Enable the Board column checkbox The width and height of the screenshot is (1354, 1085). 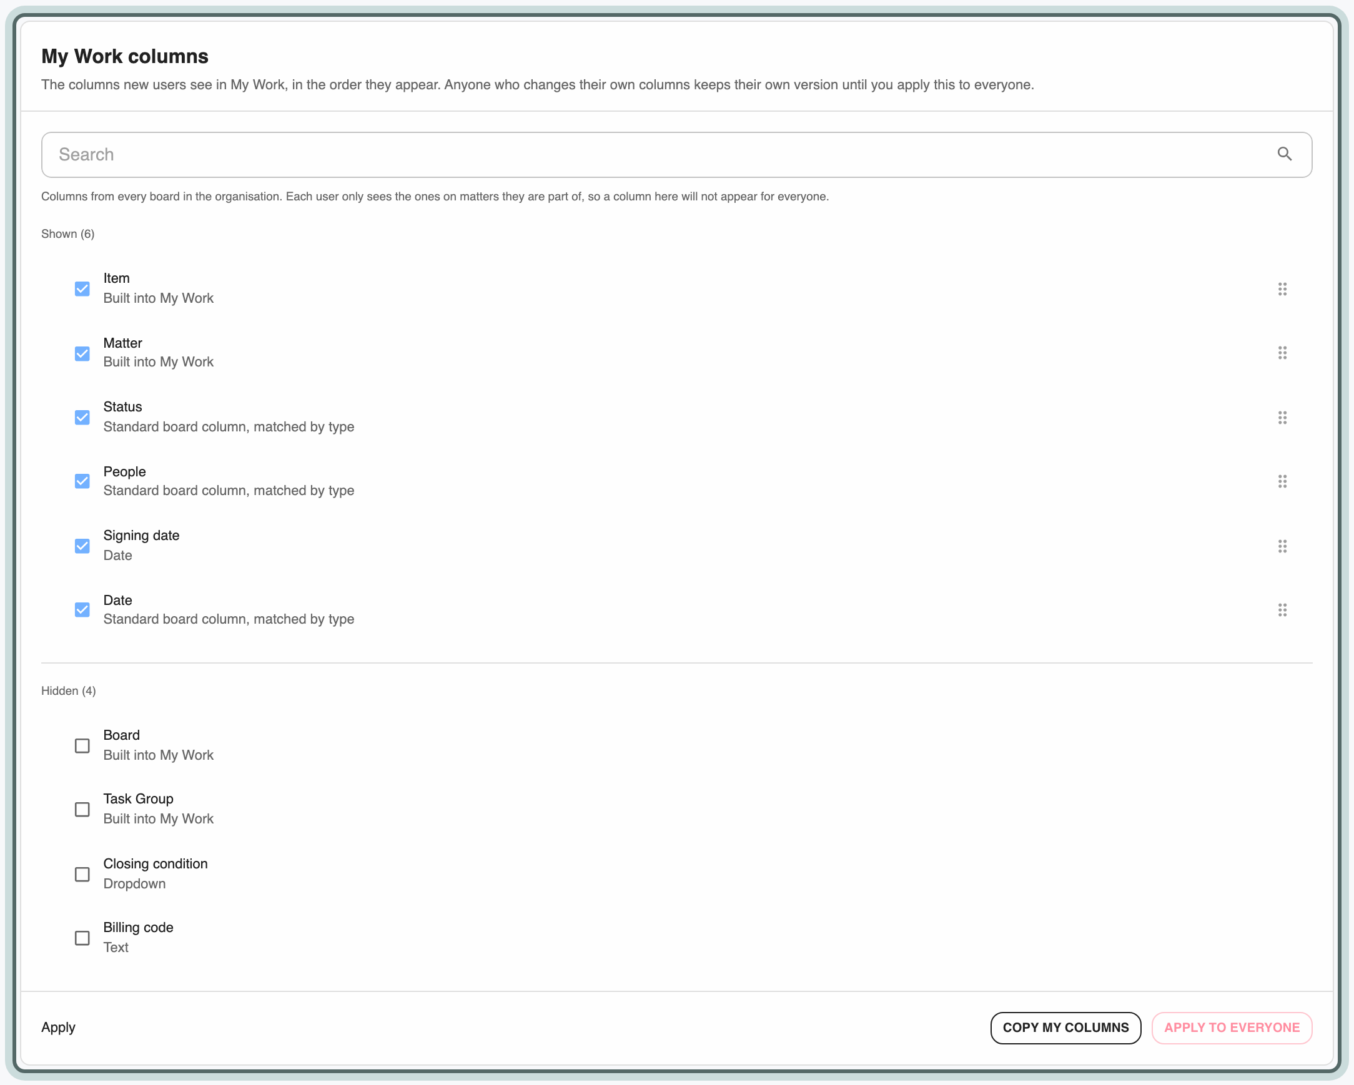[82, 746]
